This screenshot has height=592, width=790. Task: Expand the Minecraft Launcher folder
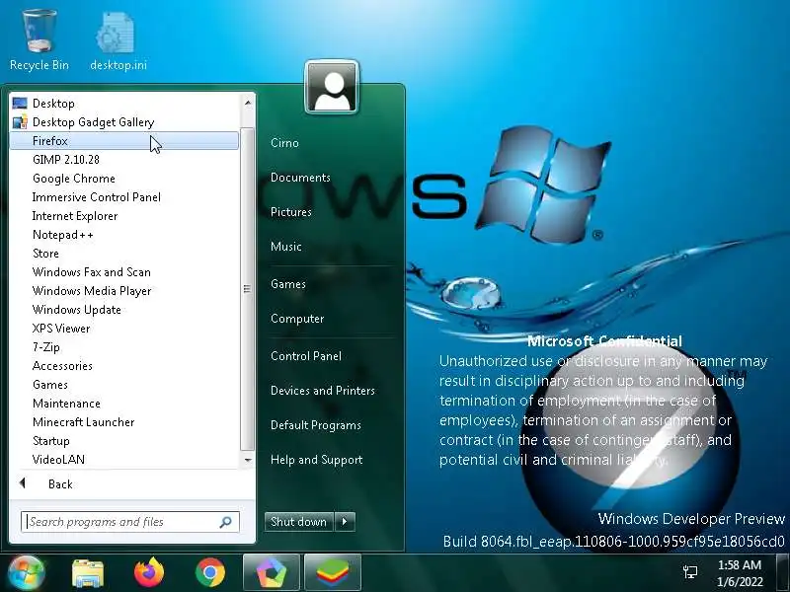pyautogui.click(x=123, y=422)
